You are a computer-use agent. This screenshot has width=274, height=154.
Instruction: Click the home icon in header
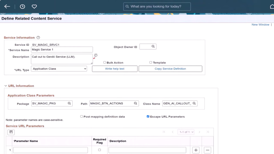click(272, 7)
